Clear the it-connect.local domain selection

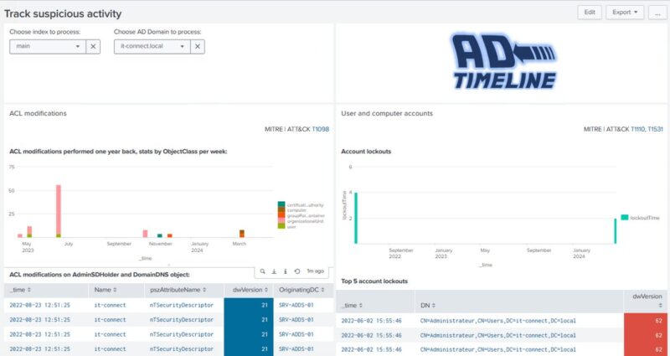pos(198,47)
